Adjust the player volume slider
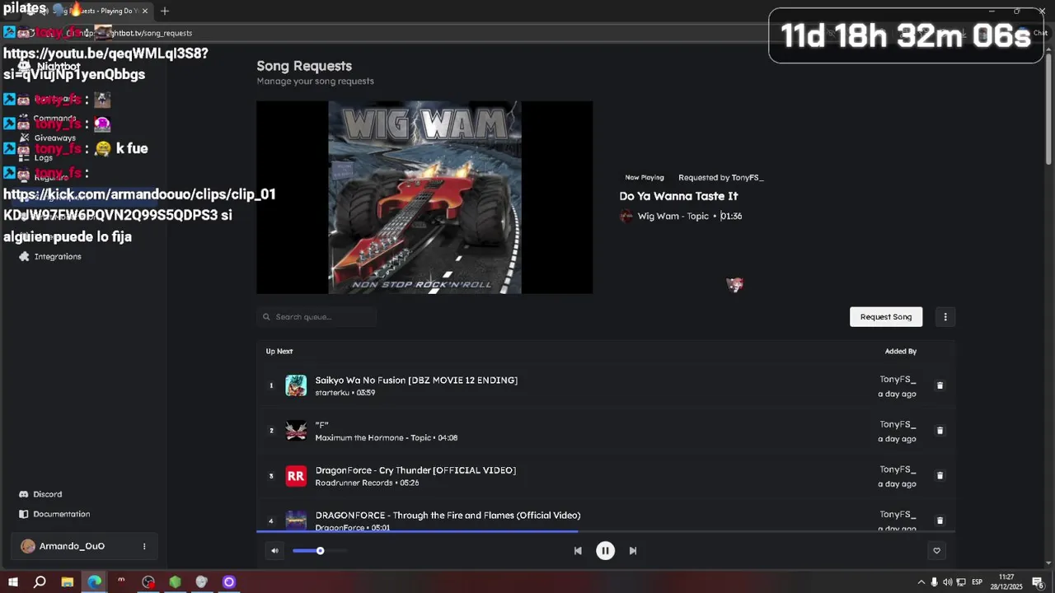Image resolution: width=1055 pixels, height=593 pixels. click(x=320, y=551)
